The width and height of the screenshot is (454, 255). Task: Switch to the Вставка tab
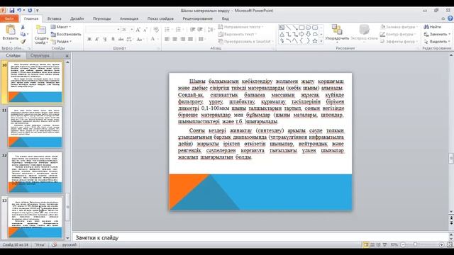click(x=54, y=18)
